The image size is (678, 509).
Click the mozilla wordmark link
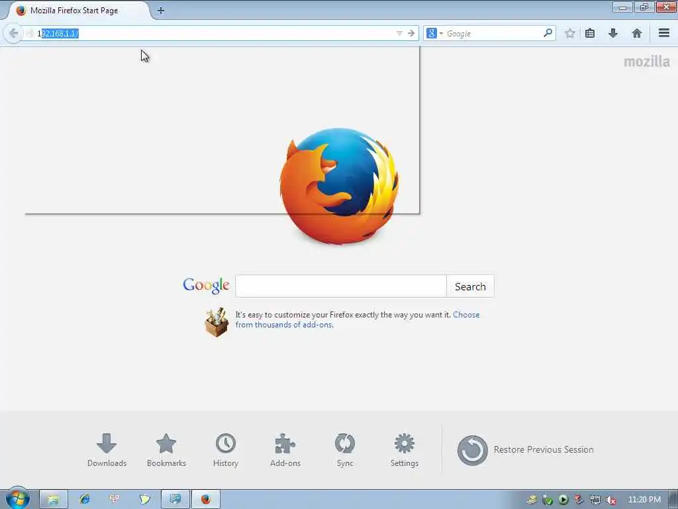click(x=646, y=62)
